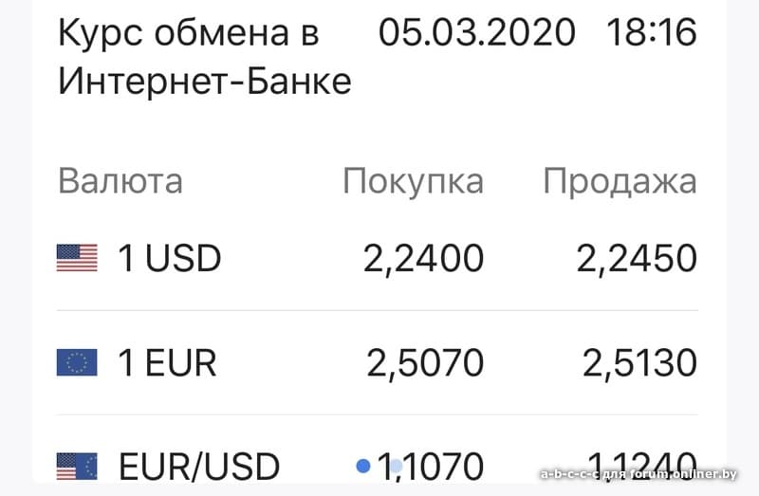The height and width of the screenshot is (496, 759).
Task: Select the 1 EUR currency label
Action: pos(167,362)
